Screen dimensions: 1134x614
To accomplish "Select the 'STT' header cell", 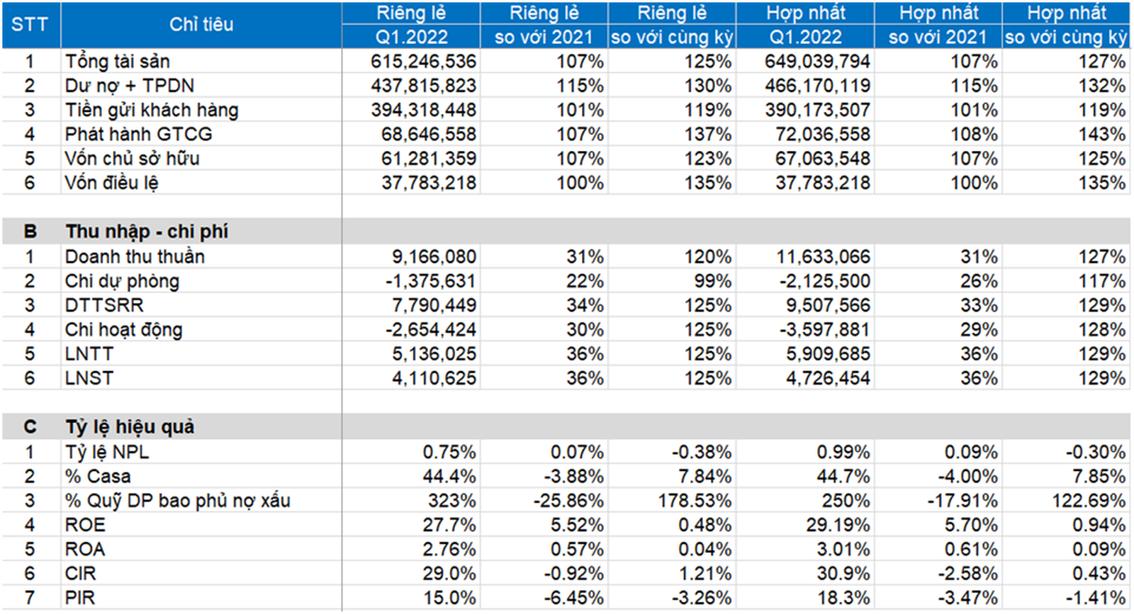I will click(30, 25).
